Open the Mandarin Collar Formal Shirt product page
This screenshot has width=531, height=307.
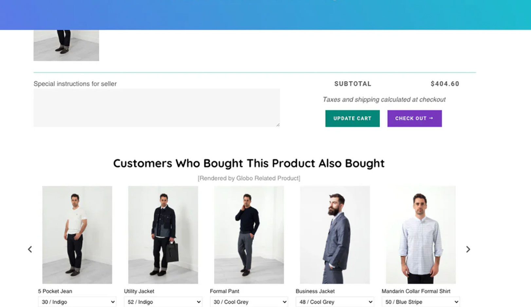(x=416, y=291)
